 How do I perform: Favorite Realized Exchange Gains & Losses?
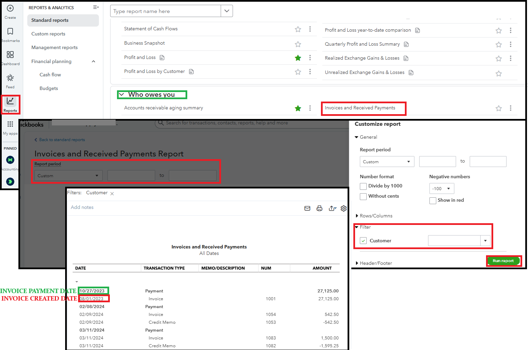coord(498,59)
